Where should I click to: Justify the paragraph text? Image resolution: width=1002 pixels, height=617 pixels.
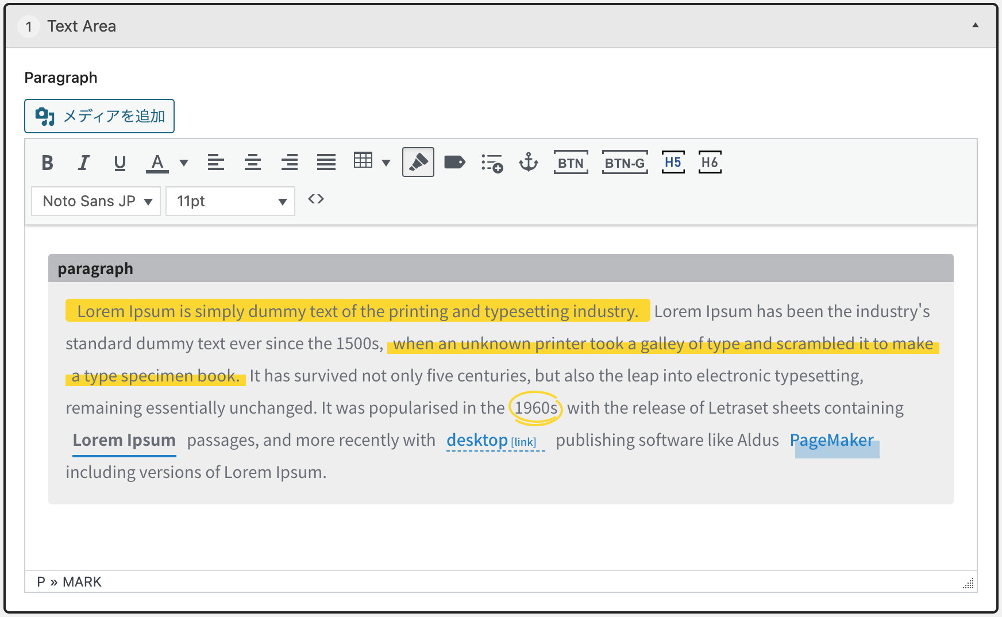326,163
